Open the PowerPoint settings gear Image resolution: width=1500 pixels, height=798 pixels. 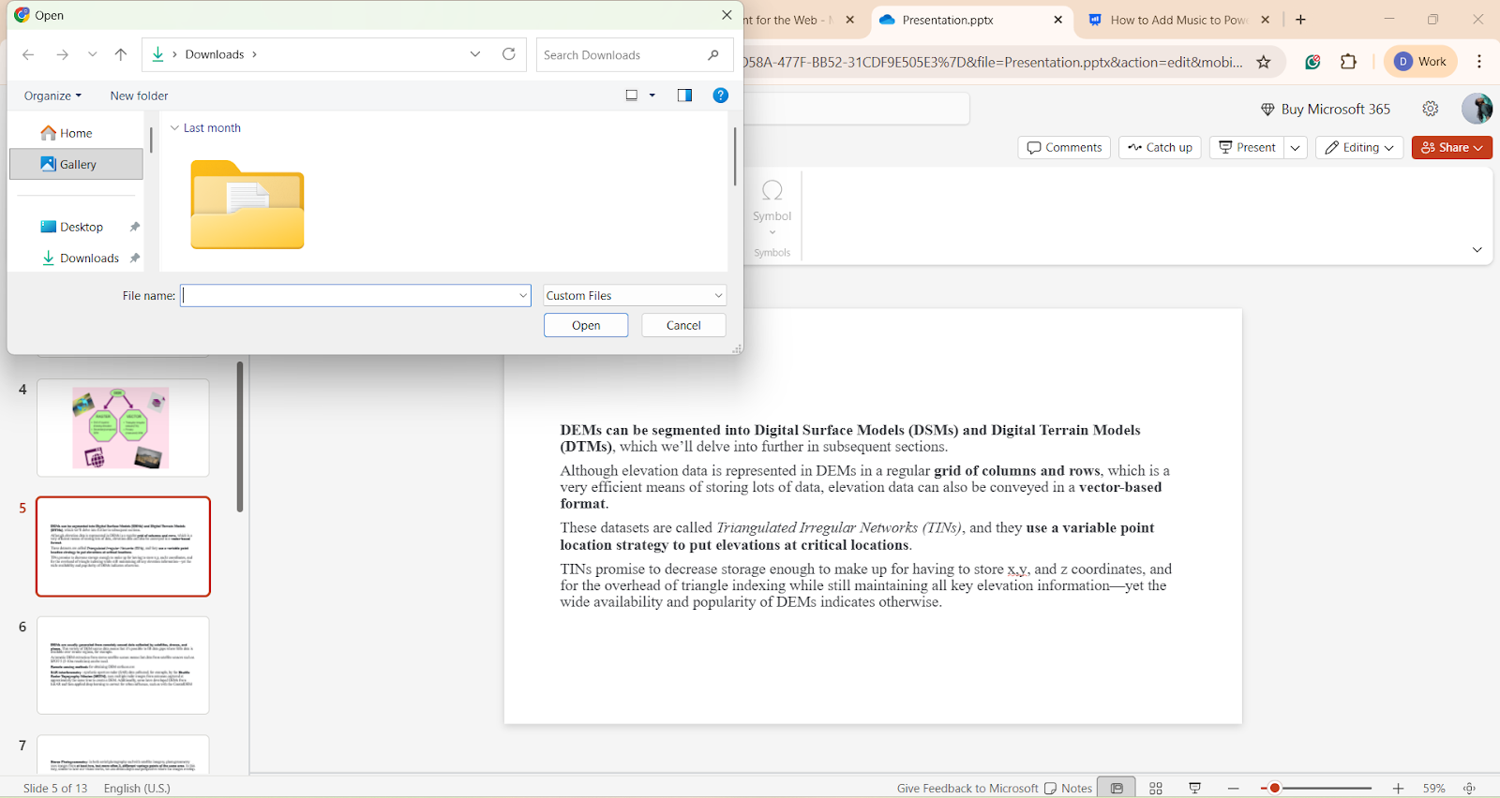[x=1431, y=109]
